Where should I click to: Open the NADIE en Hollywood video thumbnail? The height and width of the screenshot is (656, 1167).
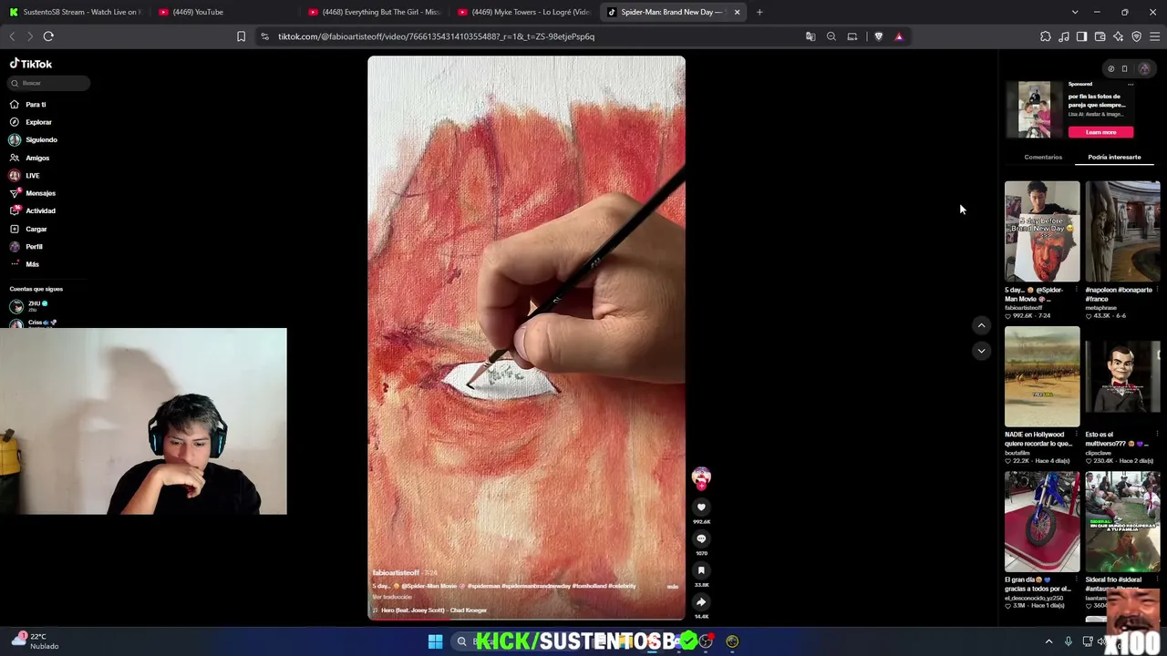click(1042, 376)
